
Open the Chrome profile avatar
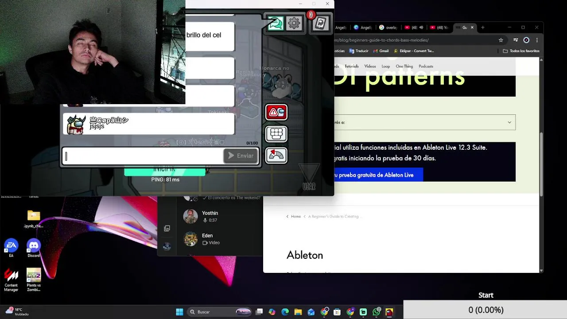click(x=526, y=40)
